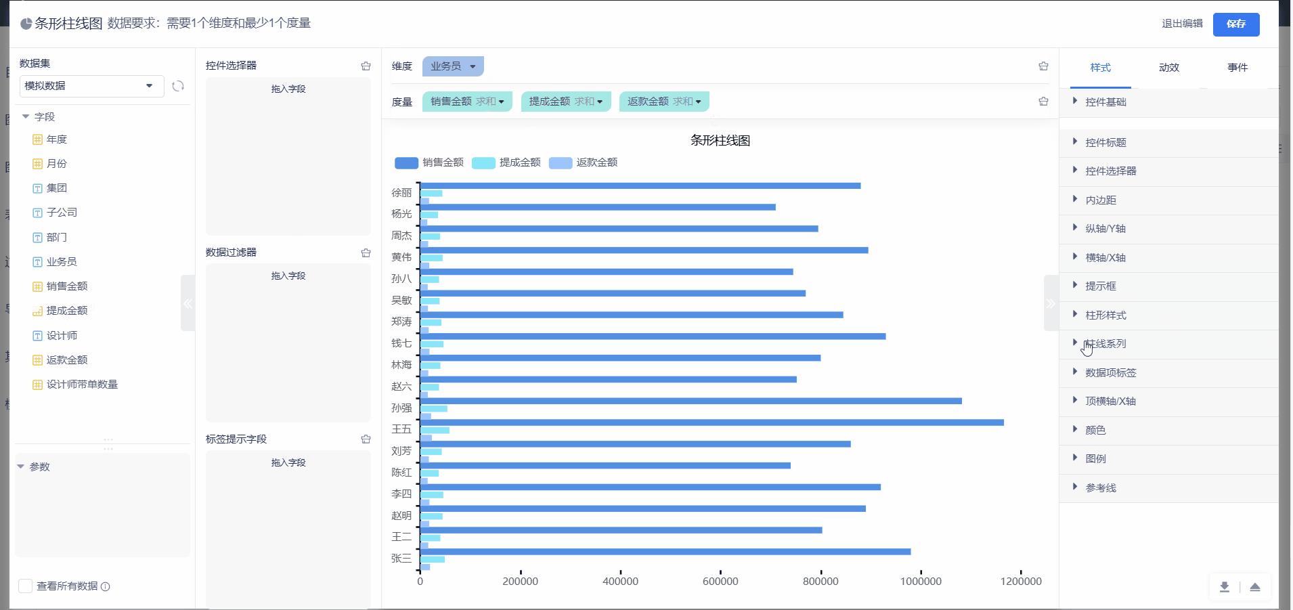Select the 设计师带单数量 field

point(82,385)
